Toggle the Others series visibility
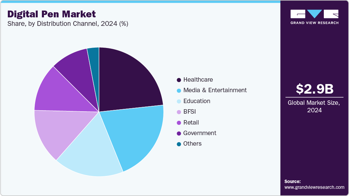Viewport: 349px width, 196px height. (192, 144)
